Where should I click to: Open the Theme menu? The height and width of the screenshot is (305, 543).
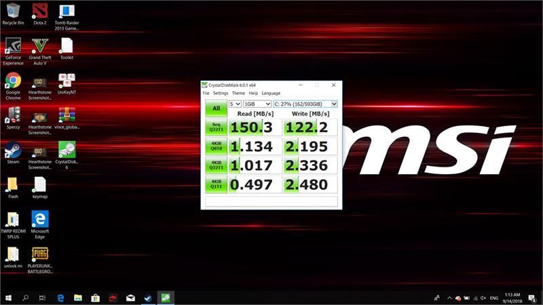pyautogui.click(x=238, y=93)
